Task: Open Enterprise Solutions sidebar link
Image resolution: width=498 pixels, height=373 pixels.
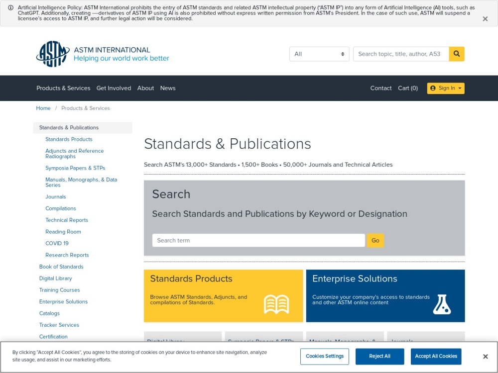Action: (x=64, y=302)
